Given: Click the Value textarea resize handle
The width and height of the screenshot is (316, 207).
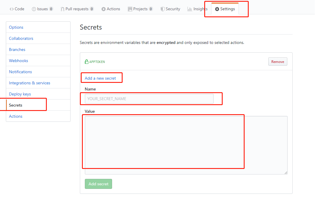Looking at the screenshot, I should tap(286, 172).
